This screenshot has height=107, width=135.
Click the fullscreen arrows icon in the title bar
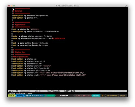[x=126, y=6]
